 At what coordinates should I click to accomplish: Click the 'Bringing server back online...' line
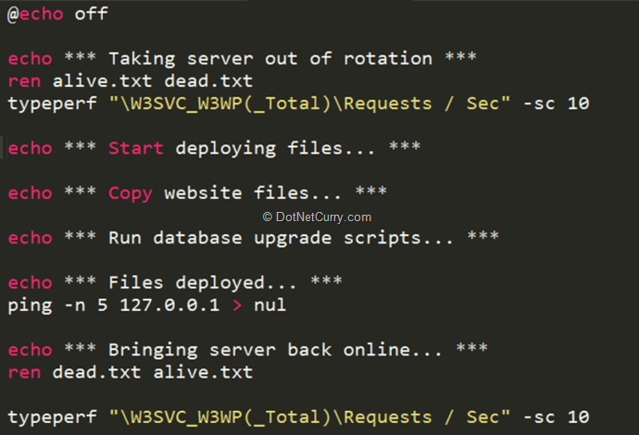coord(248,350)
